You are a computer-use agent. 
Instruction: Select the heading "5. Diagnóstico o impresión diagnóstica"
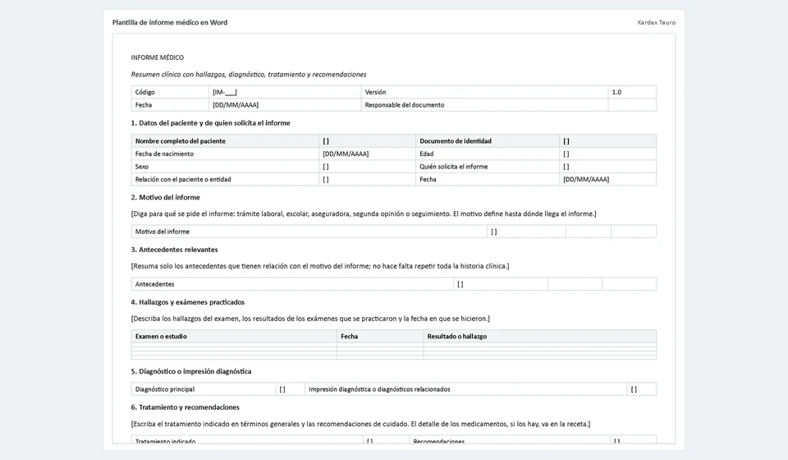191,371
